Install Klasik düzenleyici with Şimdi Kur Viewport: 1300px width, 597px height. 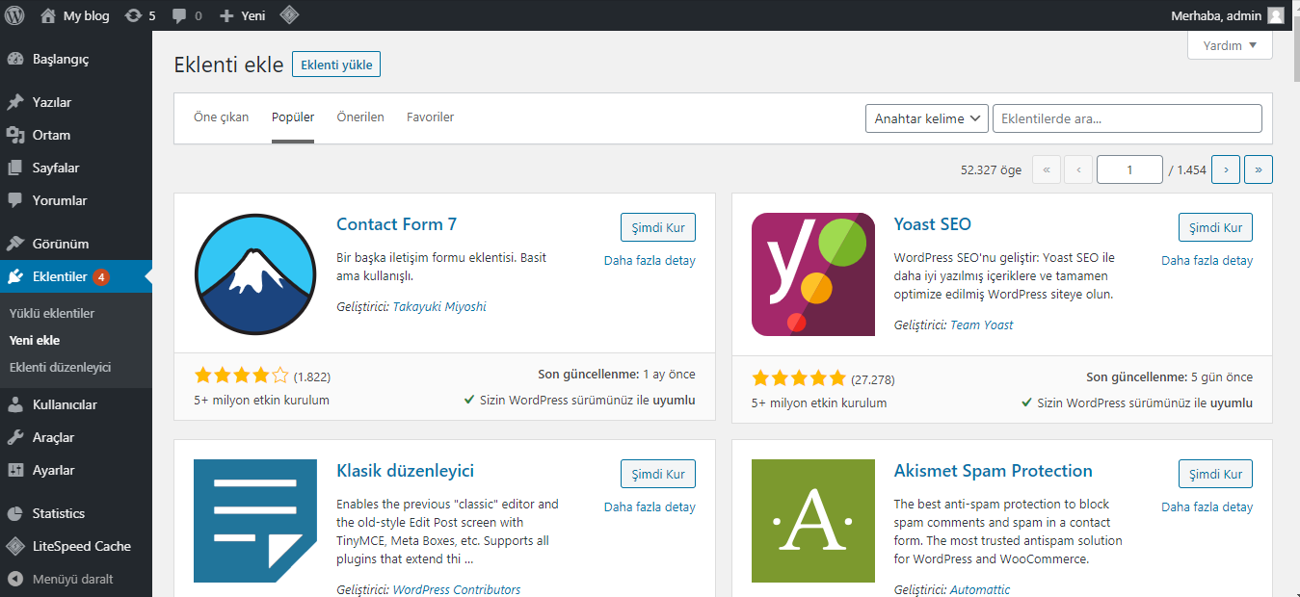658,474
